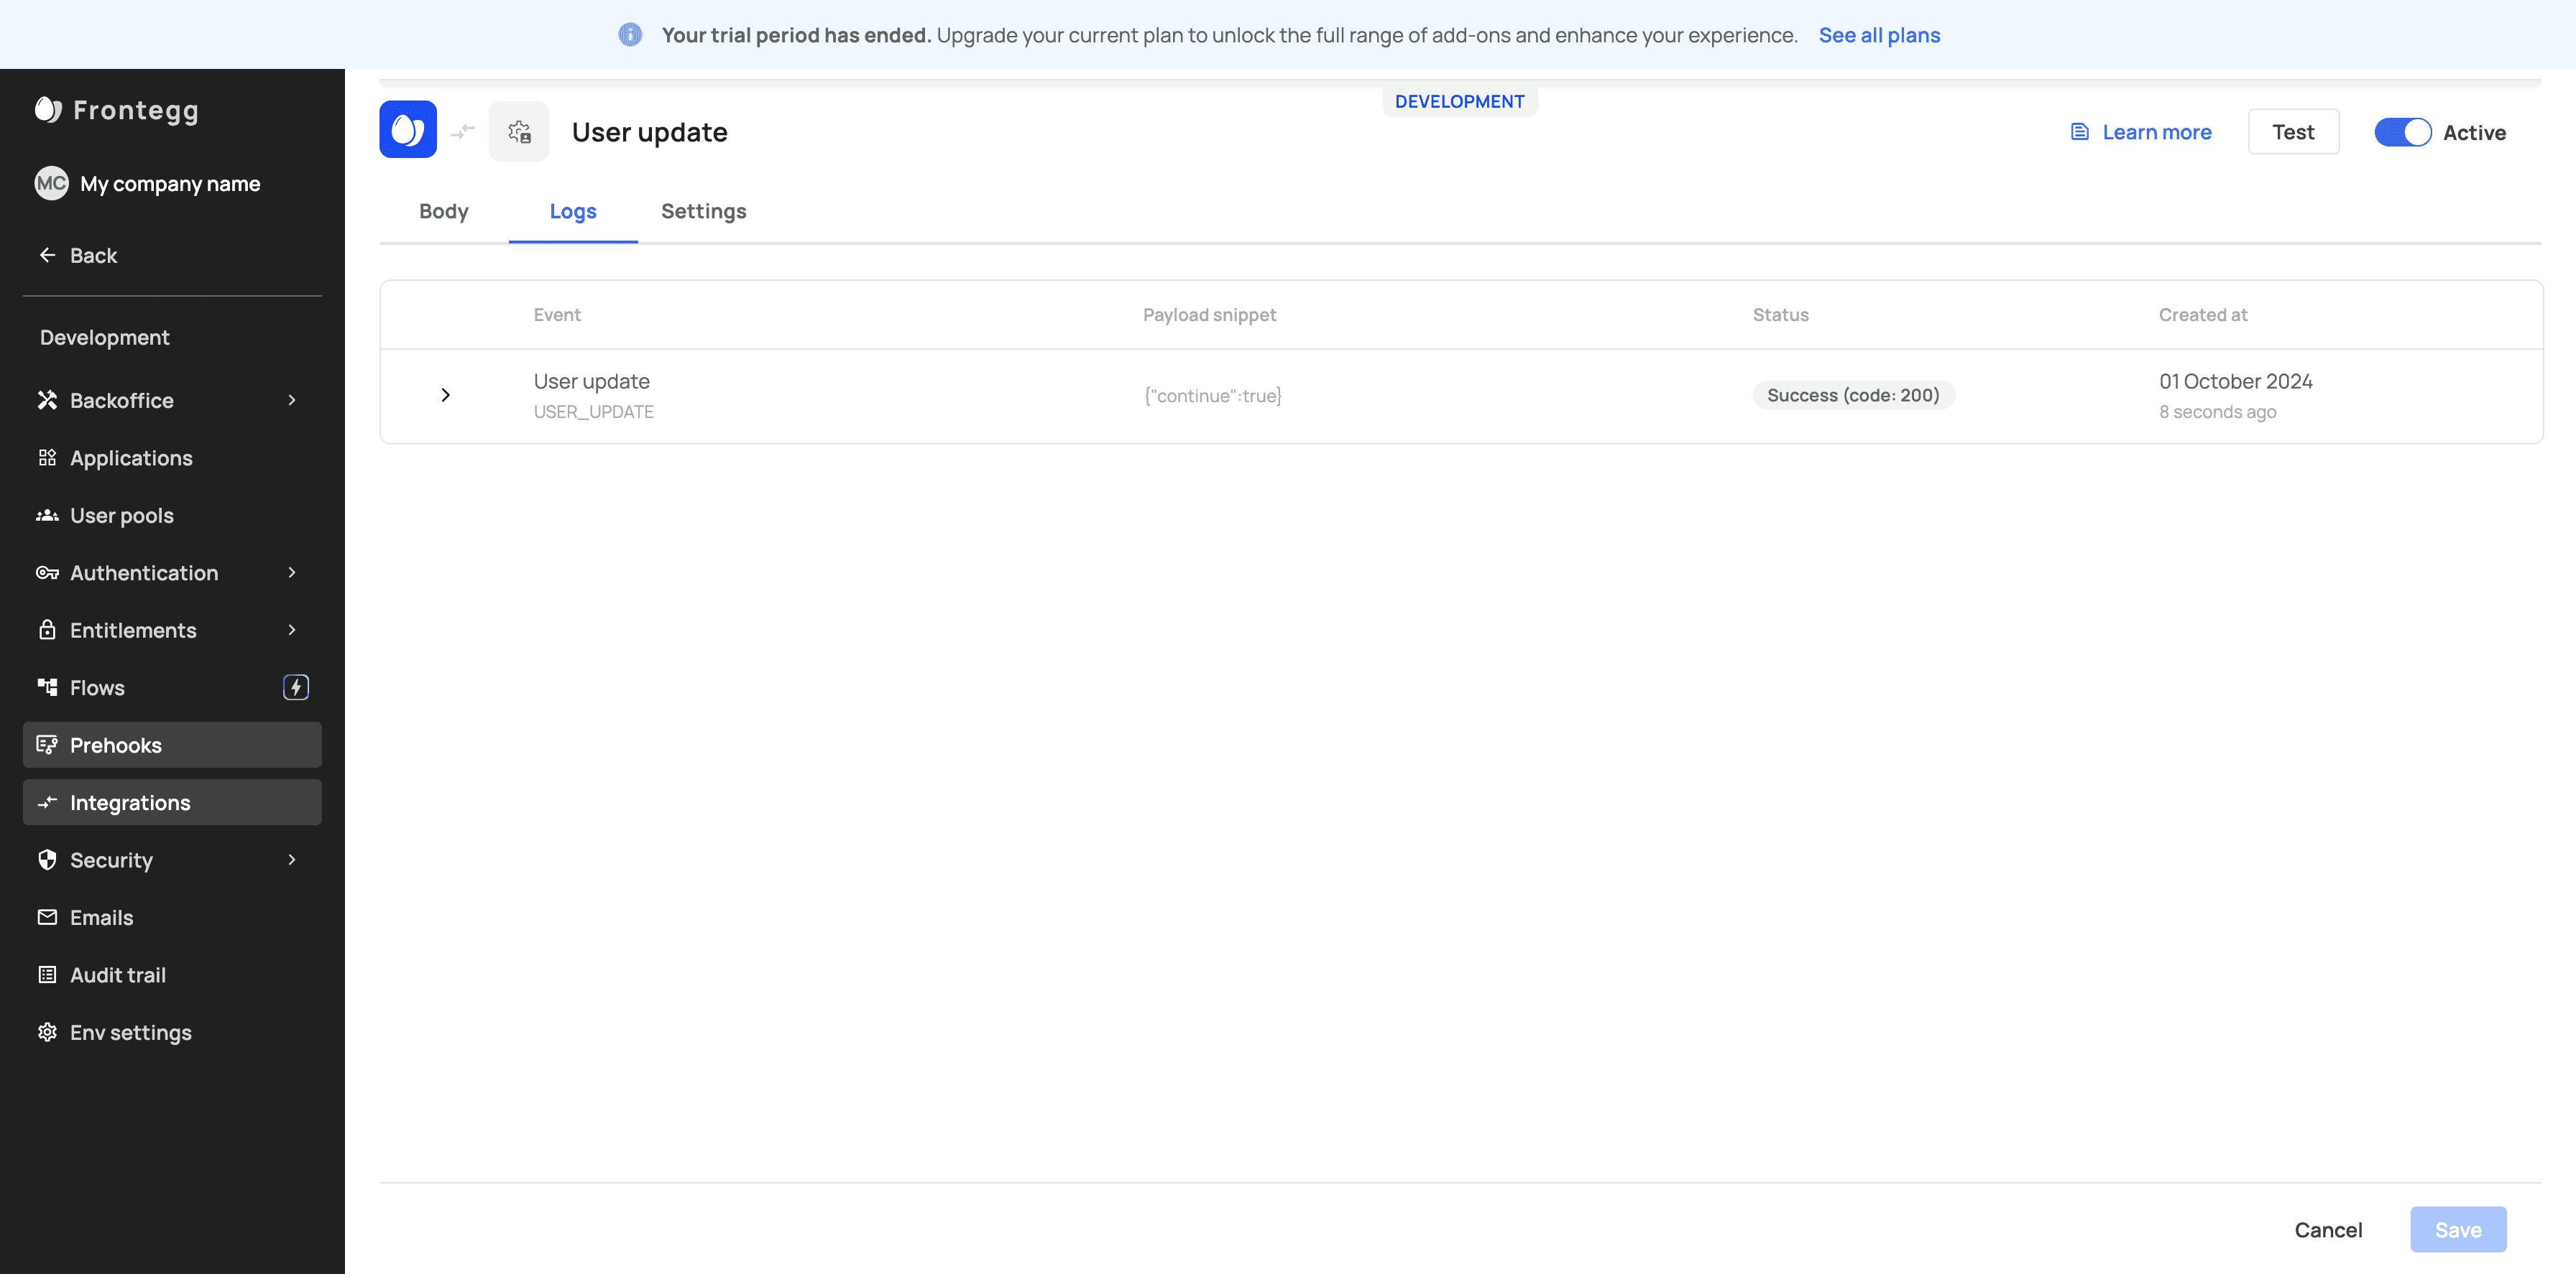The height and width of the screenshot is (1274, 2576).
Task: Click the lightning bolt badge beside Flows
Action: (296, 687)
